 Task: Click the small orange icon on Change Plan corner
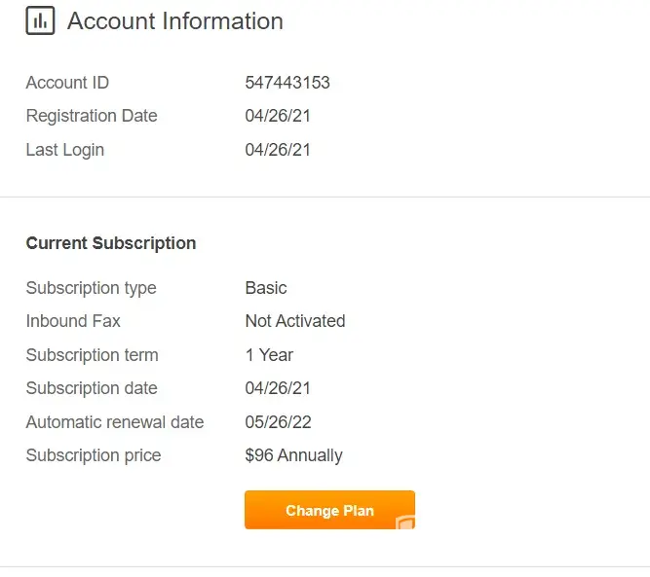click(405, 522)
